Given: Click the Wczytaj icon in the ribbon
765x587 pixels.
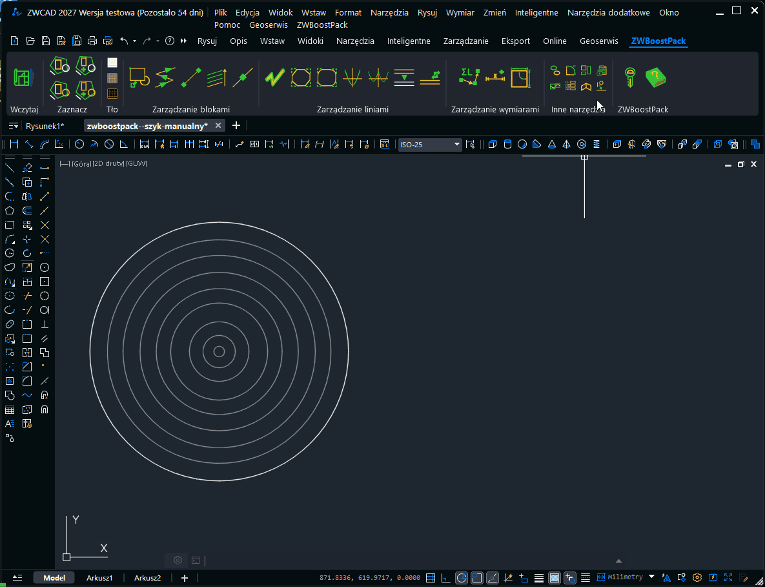Looking at the screenshot, I should (23, 77).
